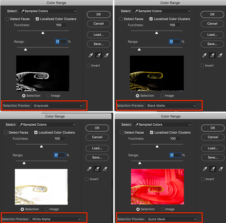Click the grayscale selection preview thumbnail
226x223 pixels.
(x=43, y=73)
